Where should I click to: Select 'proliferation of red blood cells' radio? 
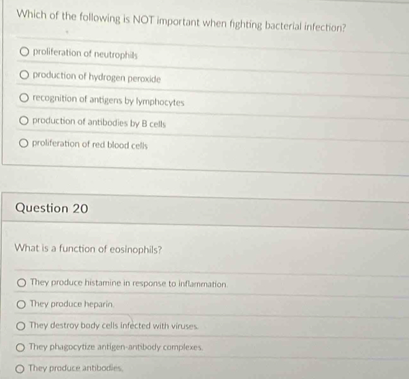[x=23, y=143]
